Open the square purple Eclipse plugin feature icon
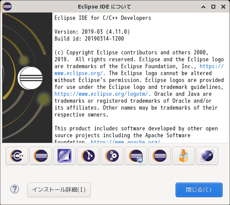The height and width of the screenshot is (205, 230). [x=64, y=156]
